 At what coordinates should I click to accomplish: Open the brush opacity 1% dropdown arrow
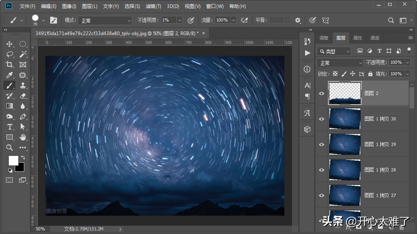[x=180, y=20]
